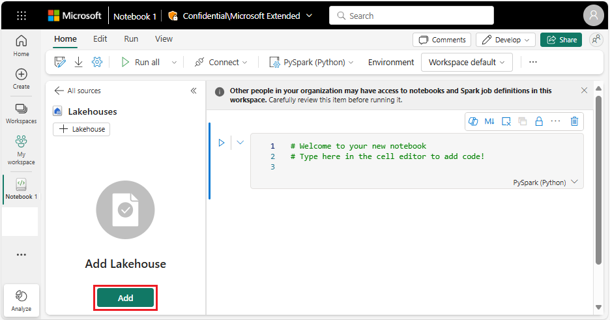Switch to the Run tab
Viewport: 610px width, 320px height.
131,39
